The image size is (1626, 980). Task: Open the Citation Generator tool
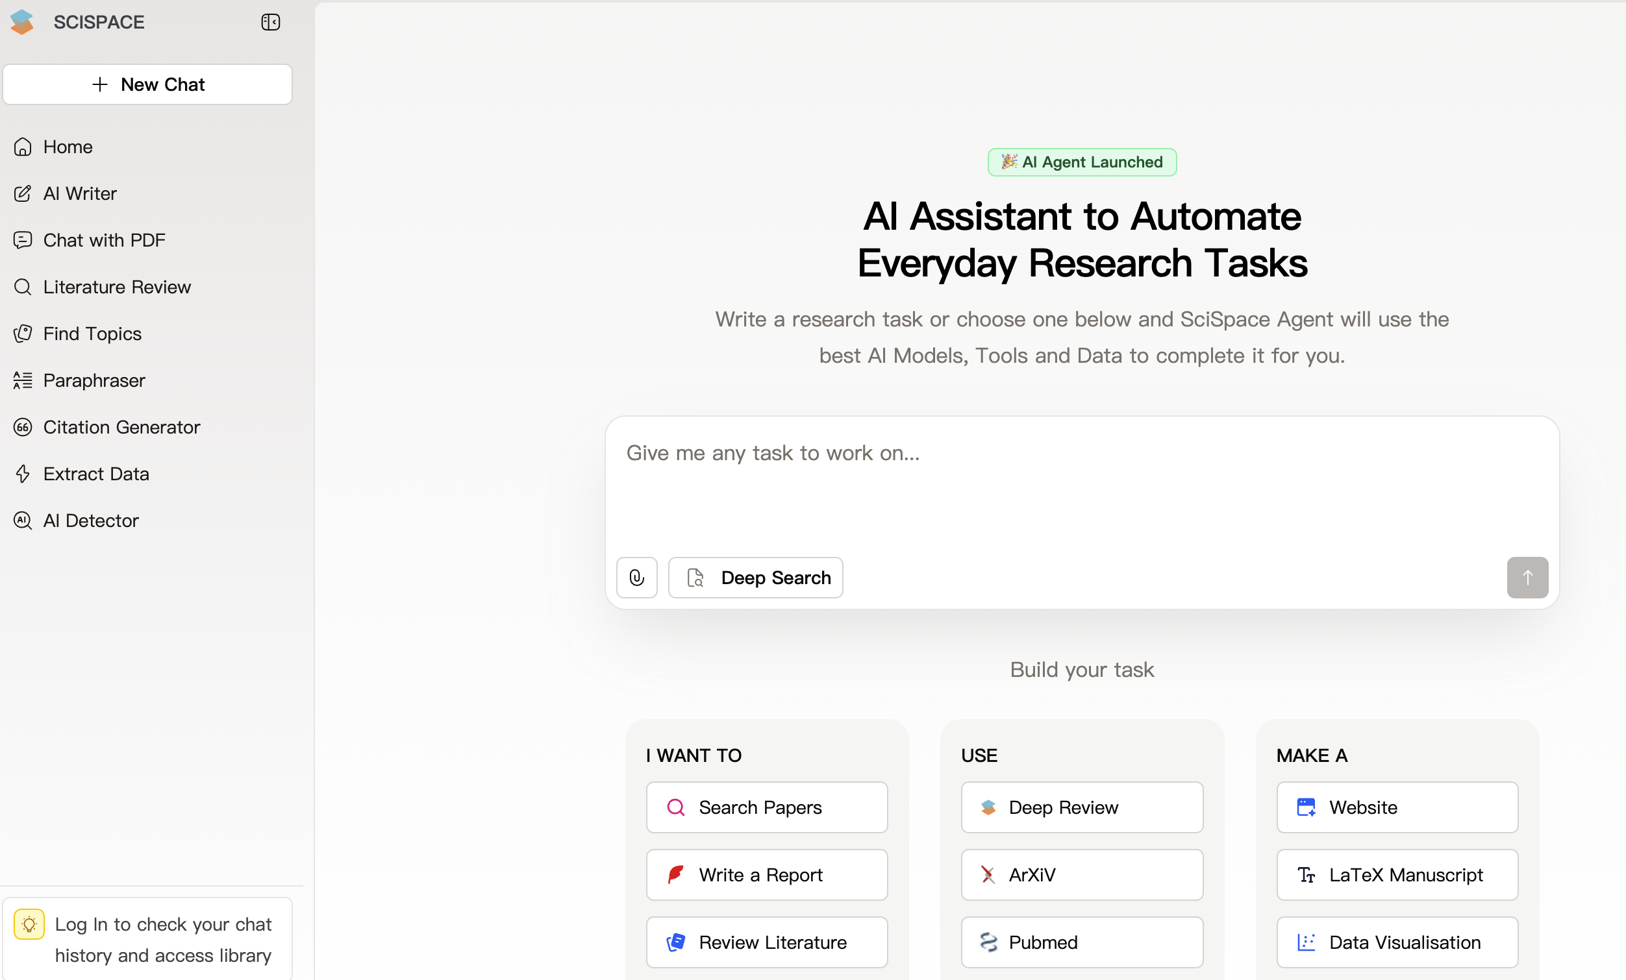click(x=121, y=427)
